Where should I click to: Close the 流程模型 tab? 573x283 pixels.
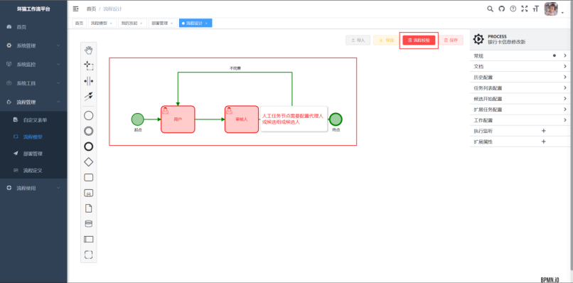pyautogui.click(x=111, y=23)
